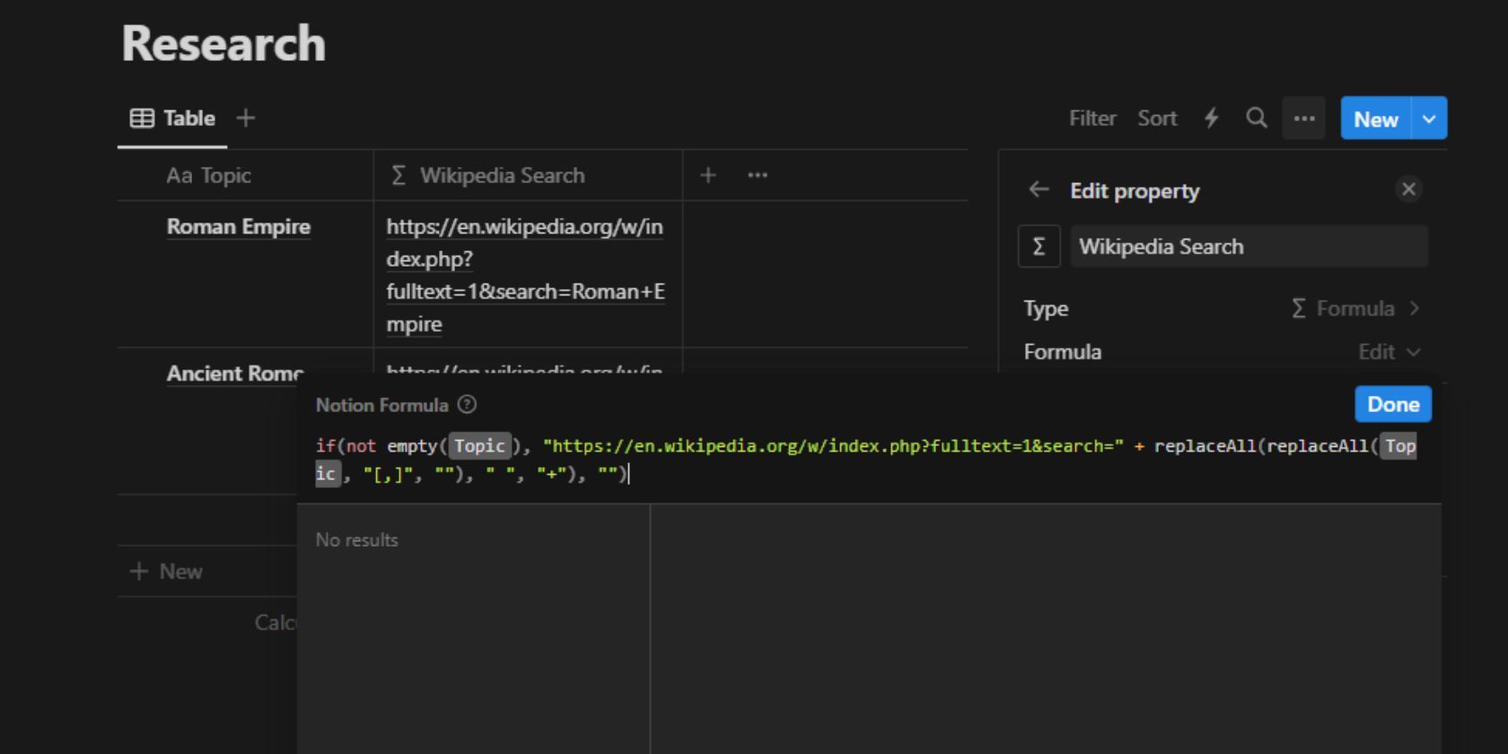The image size is (1508, 754).
Task: Open column header three-dot menu
Action: [x=758, y=175]
